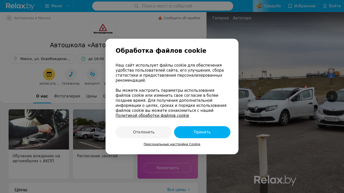Click the search field Поиск мест и событий
This screenshot has height=193, width=344.
pos(163,6)
